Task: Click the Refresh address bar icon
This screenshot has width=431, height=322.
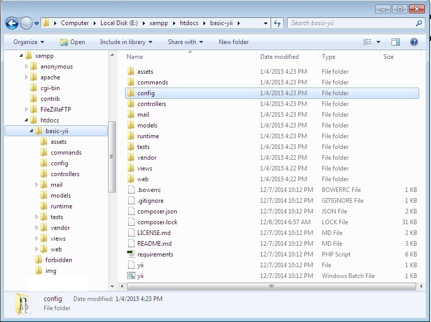Action: pyautogui.click(x=277, y=23)
